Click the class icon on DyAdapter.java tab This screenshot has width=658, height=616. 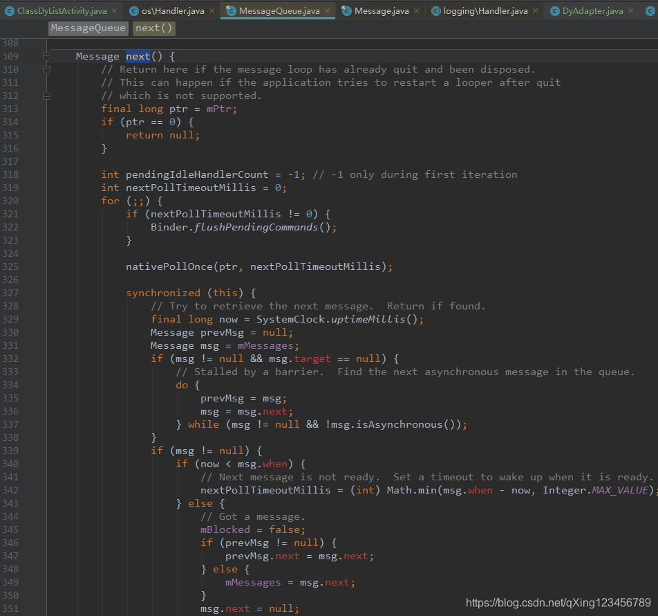555,11
